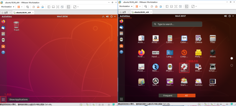The height and width of the screenshot is (106, 236).
Task: Click Activities in the desktop VM top bar
Action: 7,16
